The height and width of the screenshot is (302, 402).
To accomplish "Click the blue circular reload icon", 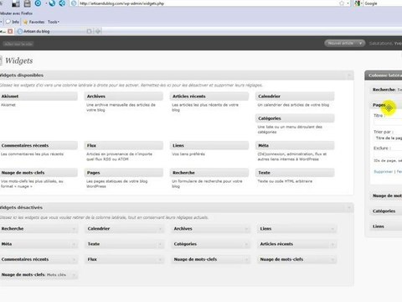I will (x=38, y=3).
